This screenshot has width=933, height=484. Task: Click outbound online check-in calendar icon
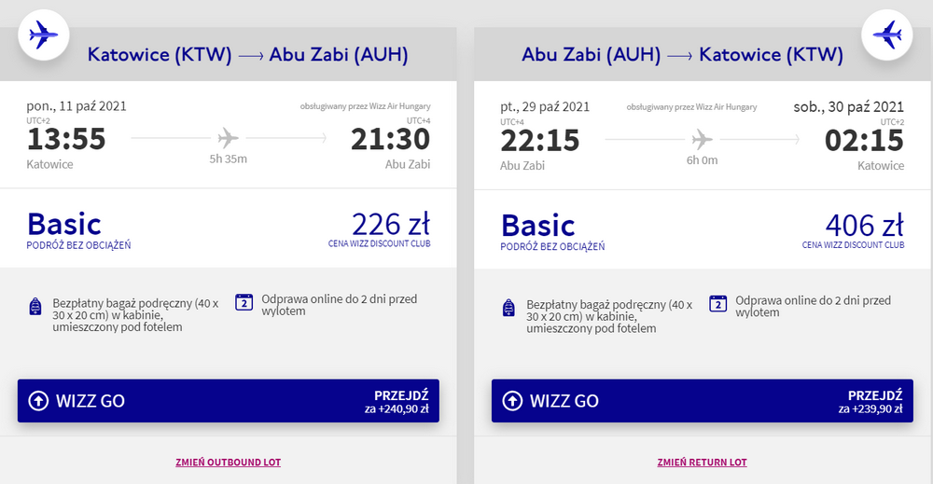244,302
